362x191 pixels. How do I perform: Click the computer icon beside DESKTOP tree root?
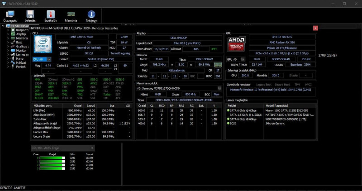[8, 26]
